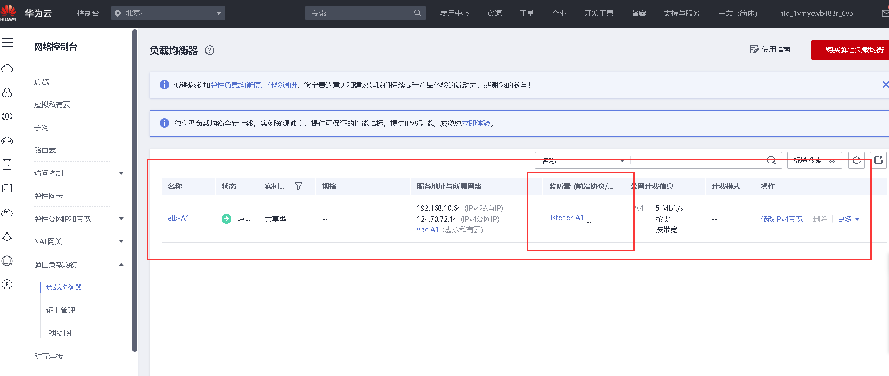This screenshot has width=889, height=376.
Task: Click the green running status icon for elb-A1
Action: tap(226, 219)
